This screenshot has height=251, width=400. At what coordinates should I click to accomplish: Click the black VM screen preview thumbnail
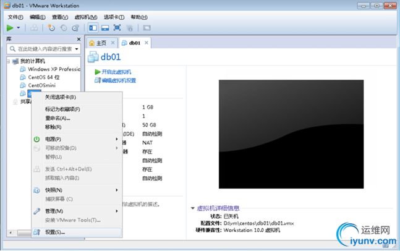291,134
